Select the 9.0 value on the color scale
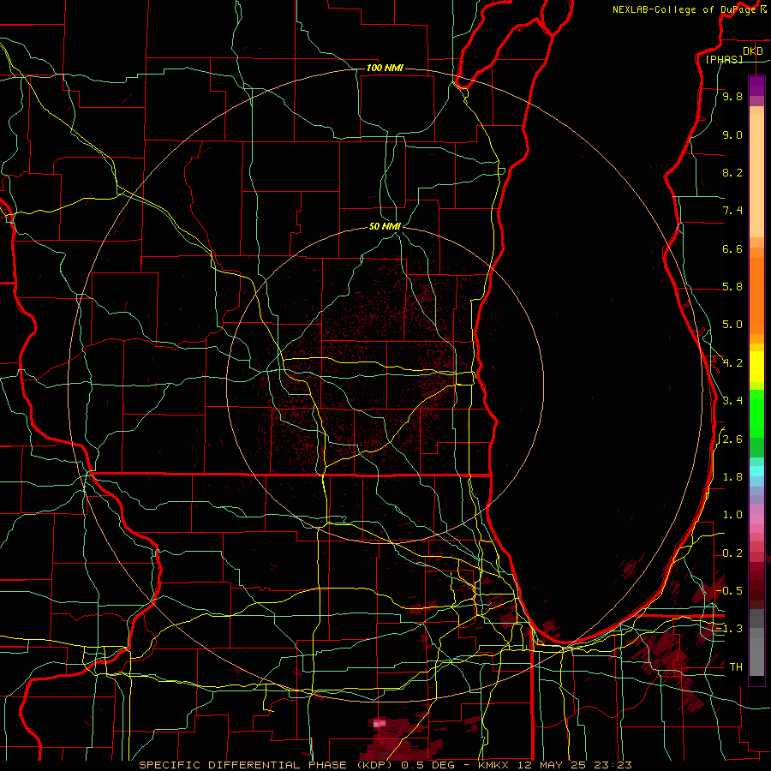Screen dimensions: 771x771 [x=732, y=134]
